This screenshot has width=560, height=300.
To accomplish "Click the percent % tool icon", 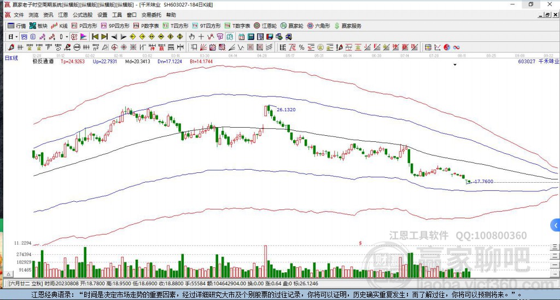I will click(x=301, y=47).
